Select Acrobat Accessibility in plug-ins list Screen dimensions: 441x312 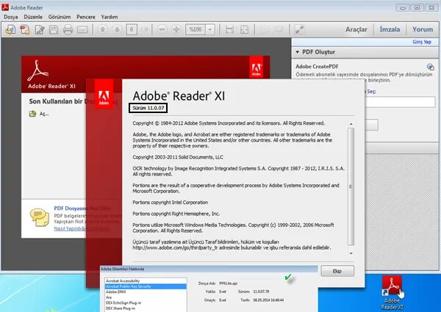tap(146, 281)
